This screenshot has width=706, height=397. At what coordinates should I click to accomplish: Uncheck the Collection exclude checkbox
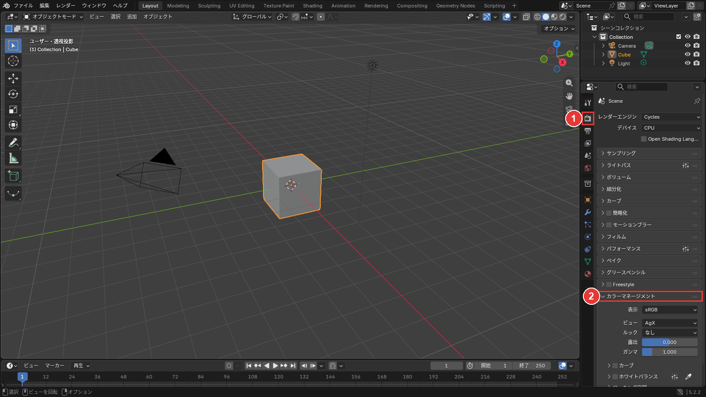pos(679,37)
